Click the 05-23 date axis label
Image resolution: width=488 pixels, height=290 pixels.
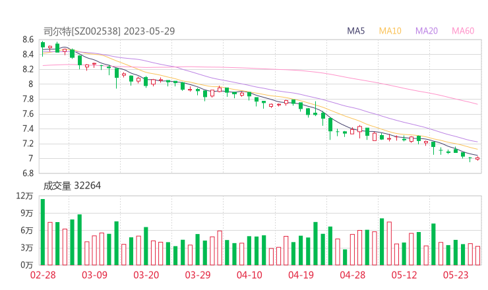456,275
